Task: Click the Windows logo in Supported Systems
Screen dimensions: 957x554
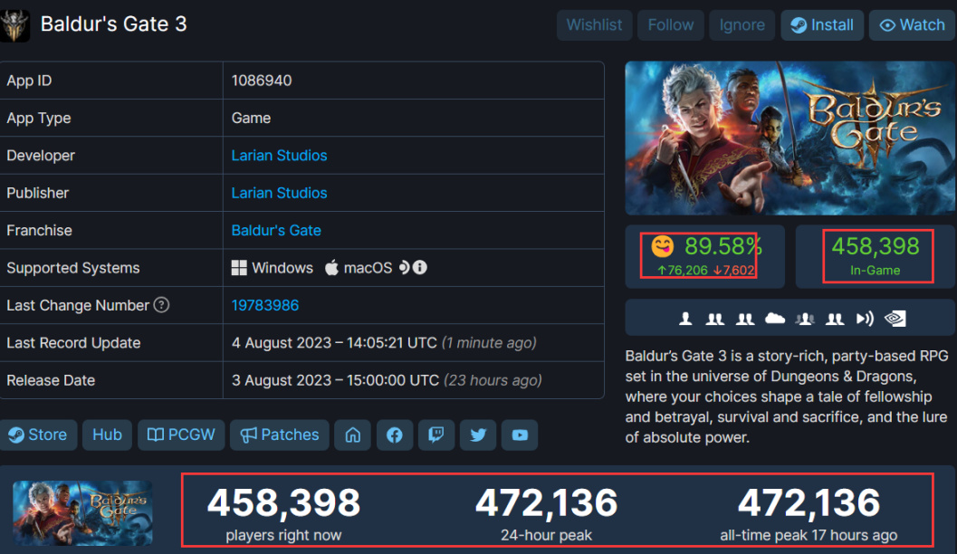Action: point(239,268)
